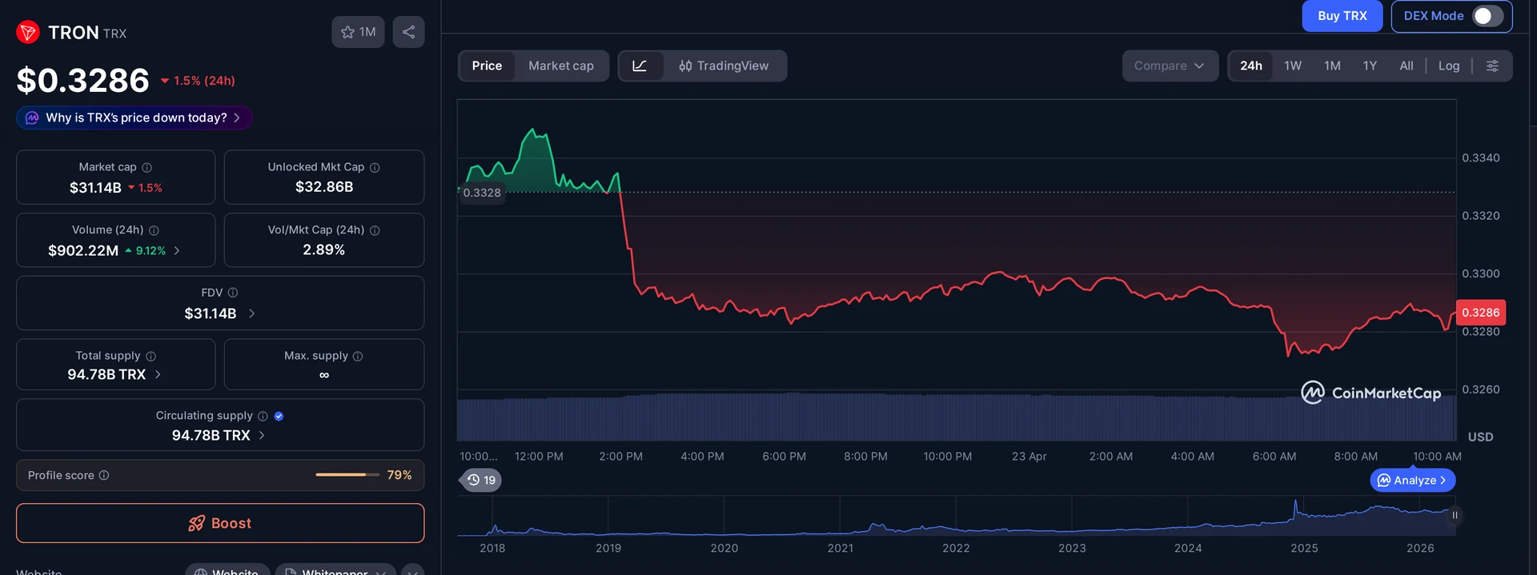Select 1M time range

tap(1332, 66)
